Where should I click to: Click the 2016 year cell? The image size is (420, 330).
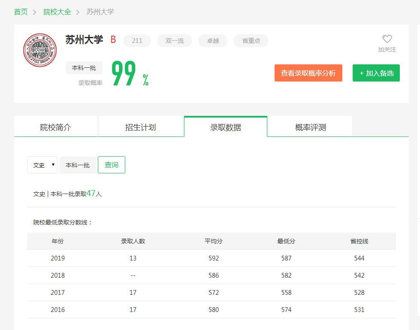[57, 310]
